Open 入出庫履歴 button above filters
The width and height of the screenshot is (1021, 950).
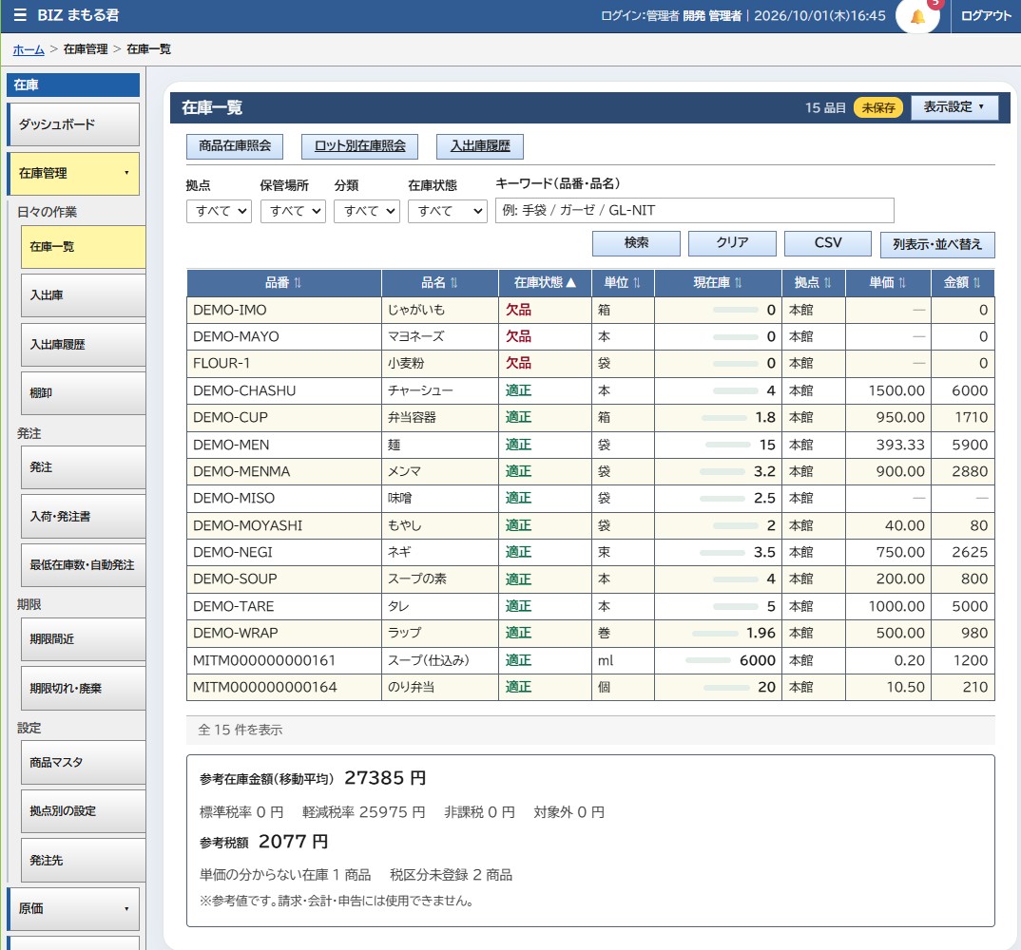pyautogui.click(x=480, y=146)
